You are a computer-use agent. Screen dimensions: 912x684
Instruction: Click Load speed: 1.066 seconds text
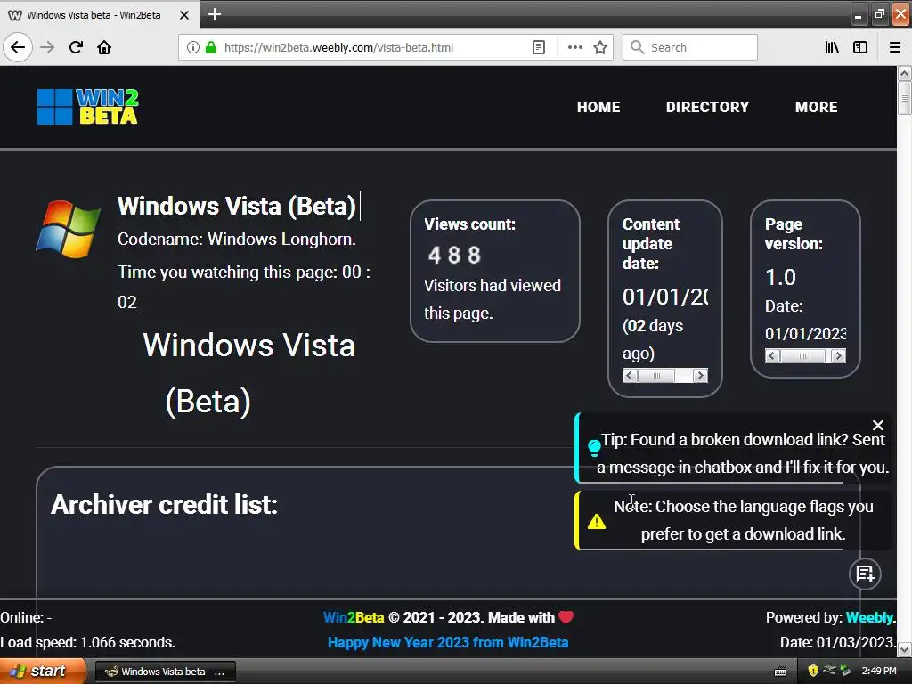pos(88,643)
